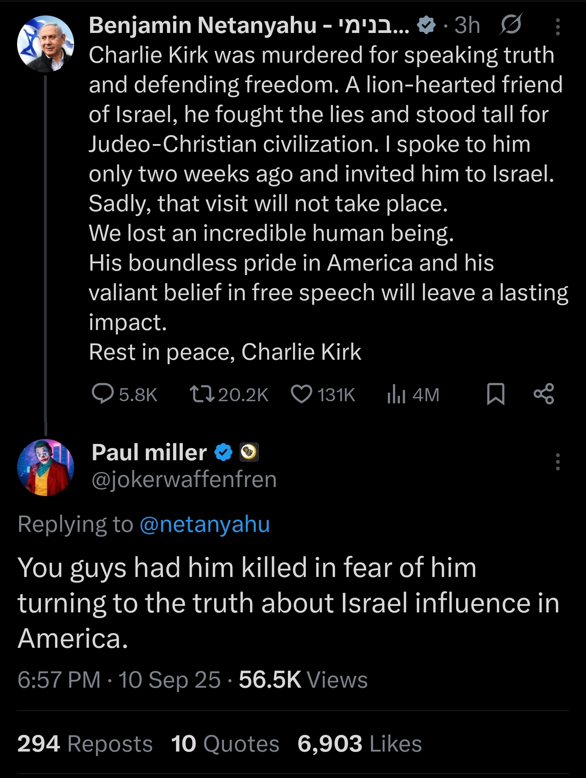
Task: Open the @jokerwaffenfren handle
Action: click(184, 479)
